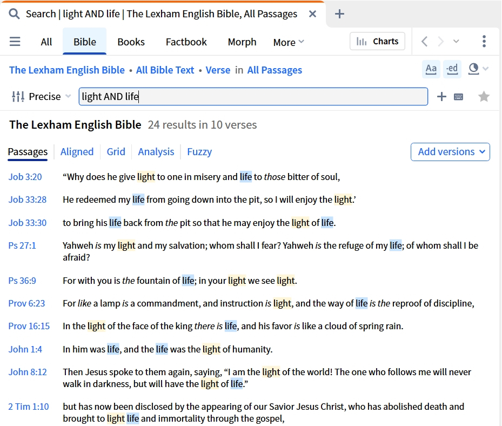Toggle match all word forms -ed
The image size is (502, 426).
tap(452, 69)
